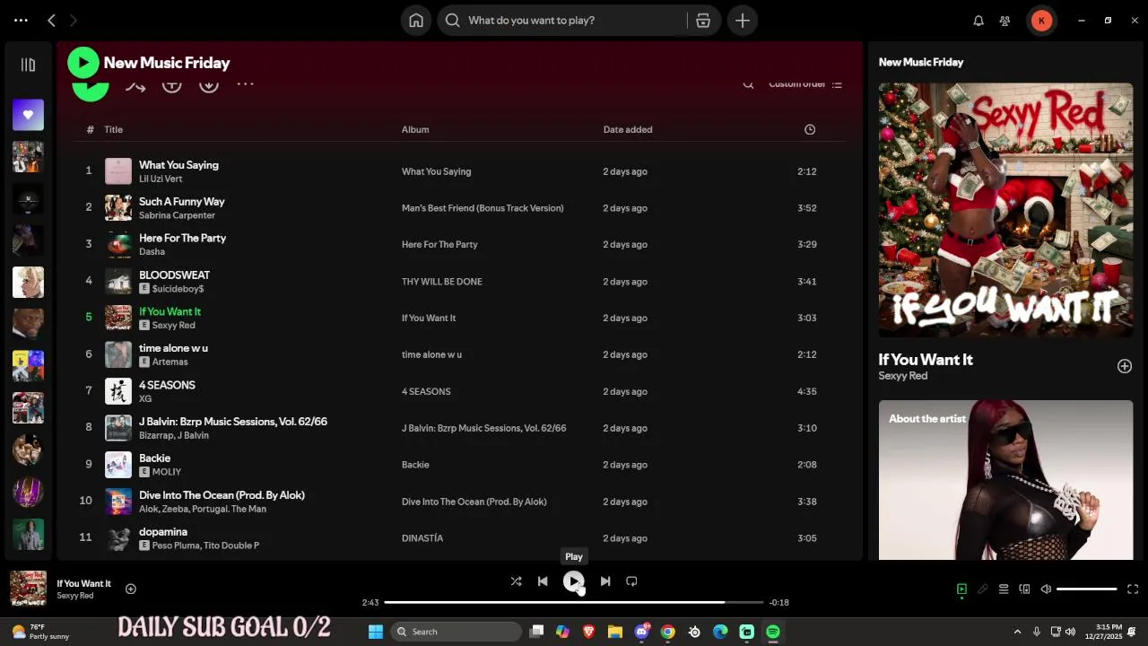Image resolution: width=1148 pixels, height=646 pixels.
Task: Navigate forward with the right chevron
Action: pyautogui.click(x=74, y=20)
